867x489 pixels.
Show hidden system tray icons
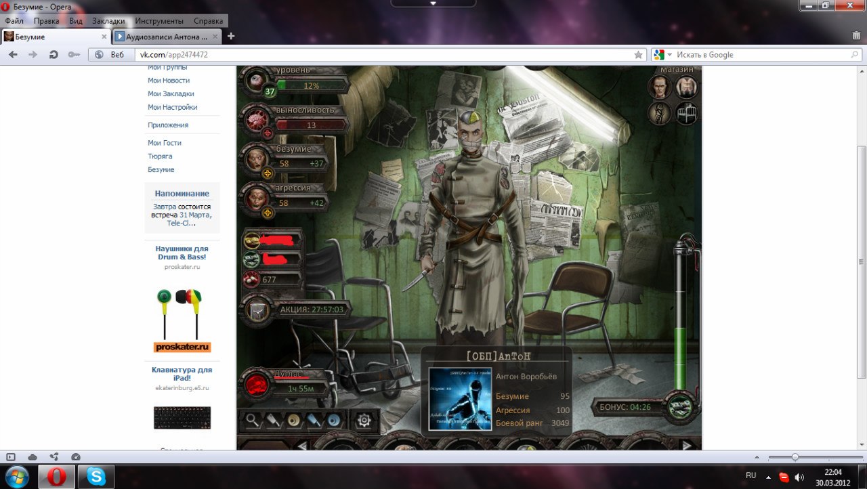[769, 476]
